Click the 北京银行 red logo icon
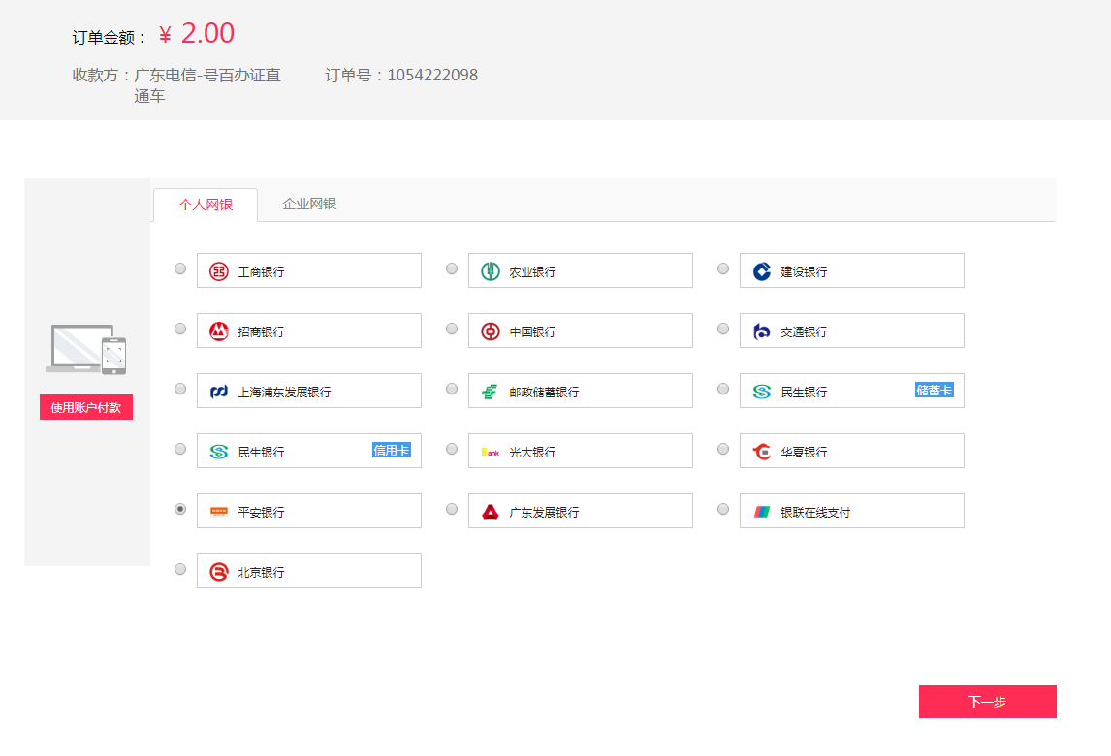 pyautogui.click(x=219, y=572)
